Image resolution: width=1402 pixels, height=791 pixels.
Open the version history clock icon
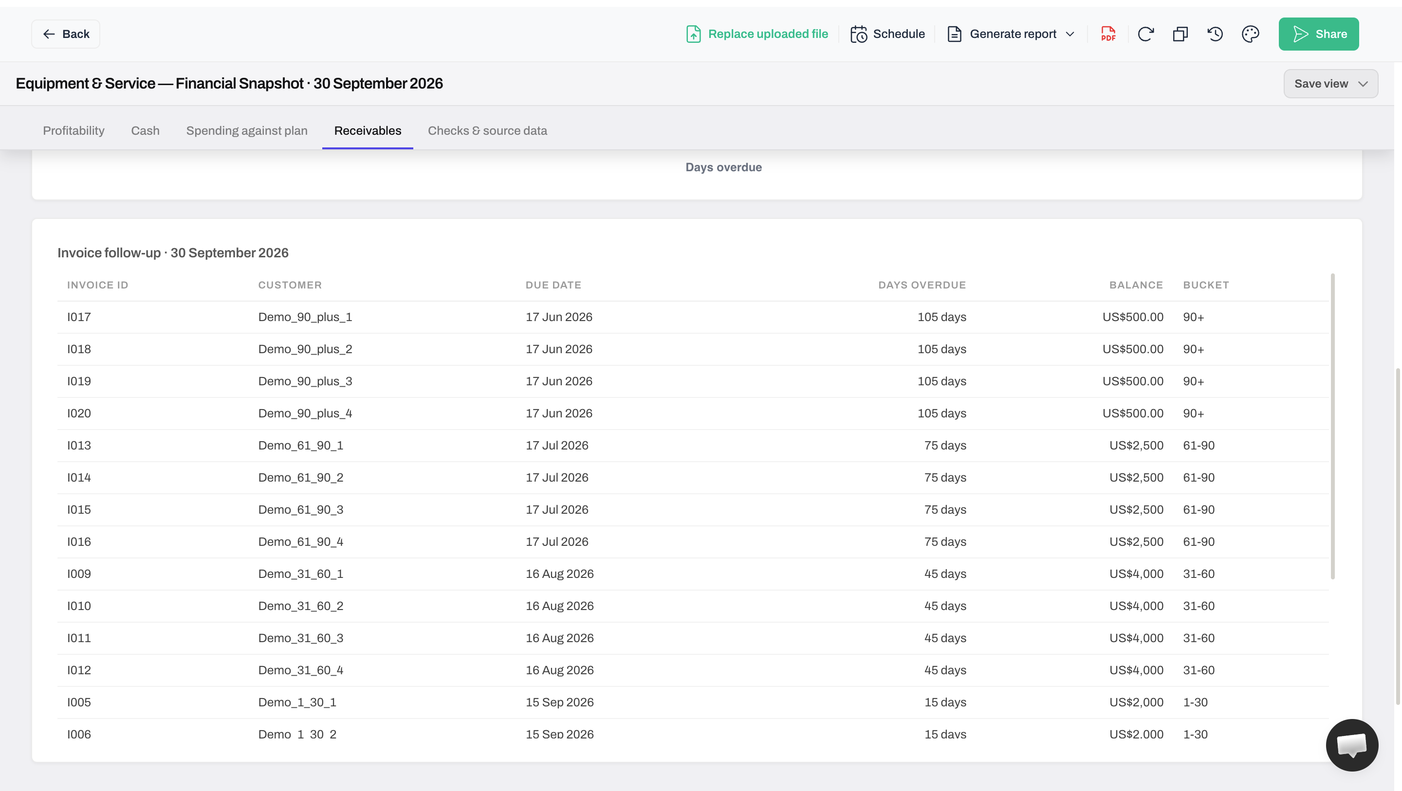(1216, 34)
